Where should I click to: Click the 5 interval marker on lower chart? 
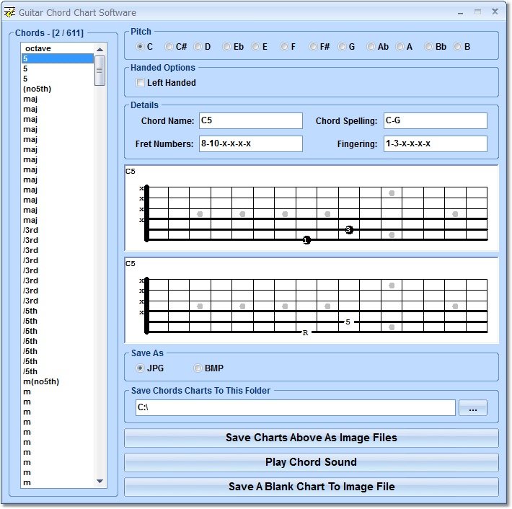348,322
